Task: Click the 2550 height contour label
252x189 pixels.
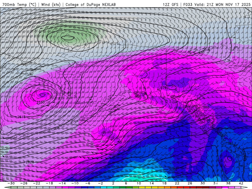Action: pyautogui.click(x=41, y=102)
